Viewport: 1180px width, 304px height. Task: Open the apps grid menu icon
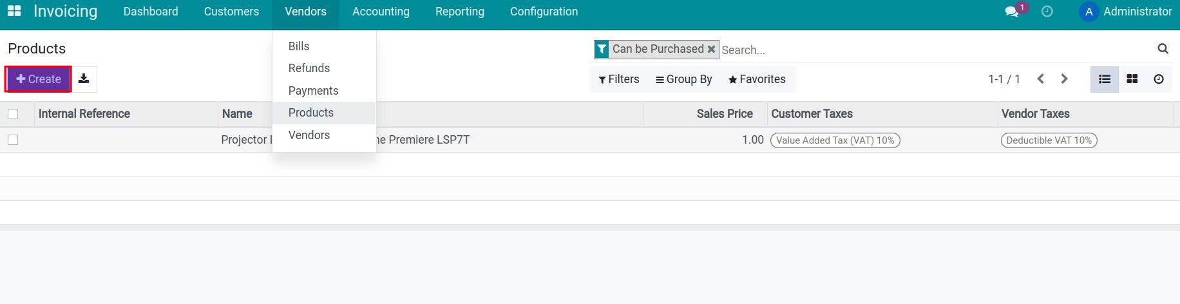coord(14,12)
